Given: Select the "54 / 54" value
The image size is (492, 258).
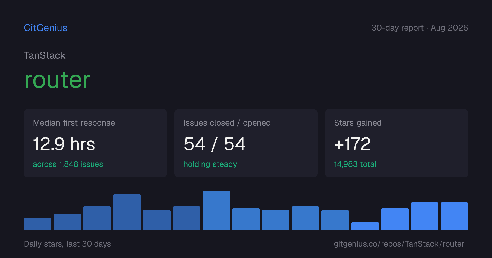Looking at the screenshot, I should (x=215, y=144).
